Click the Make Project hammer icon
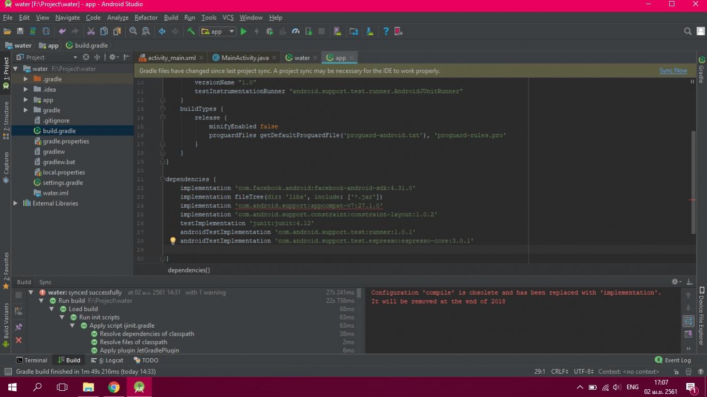Image resolution: width=707 pixels, height=397 pixels. [191, 32]
